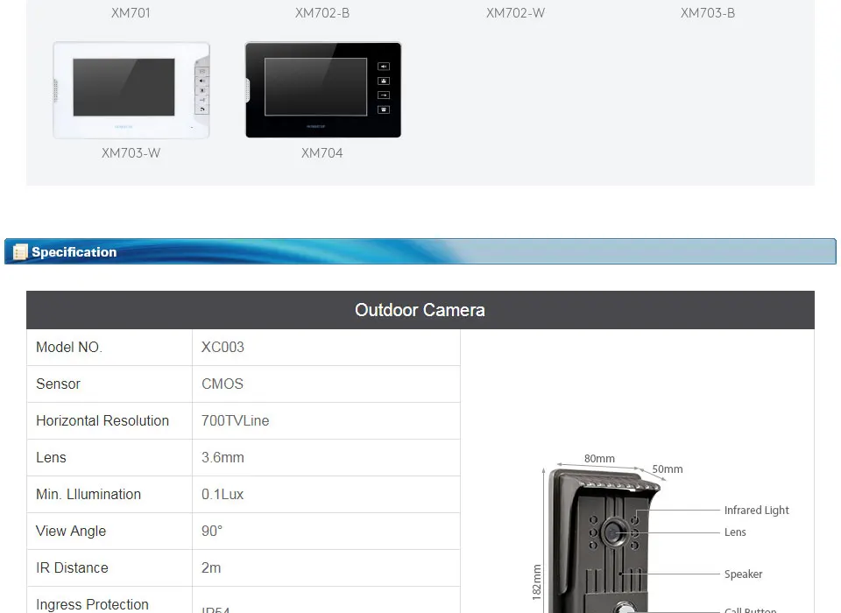Click the Lens callout on camera diagram
Screen dimensions: 841x613
click(735, 532)
